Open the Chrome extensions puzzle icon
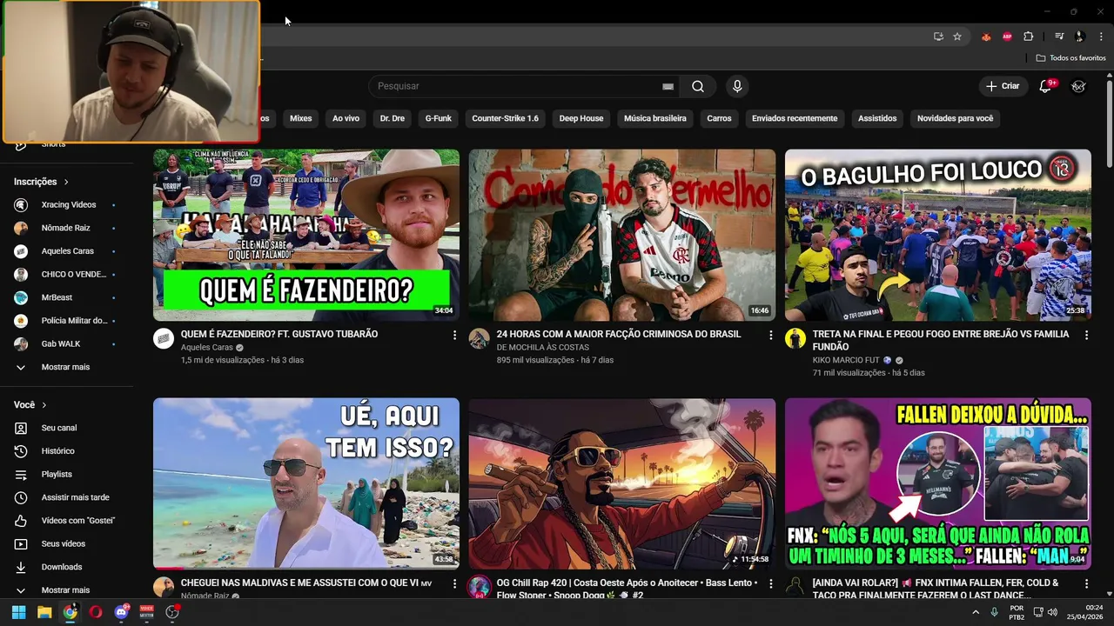Viewport: 1114px width, 626px height. [1028, 37]
